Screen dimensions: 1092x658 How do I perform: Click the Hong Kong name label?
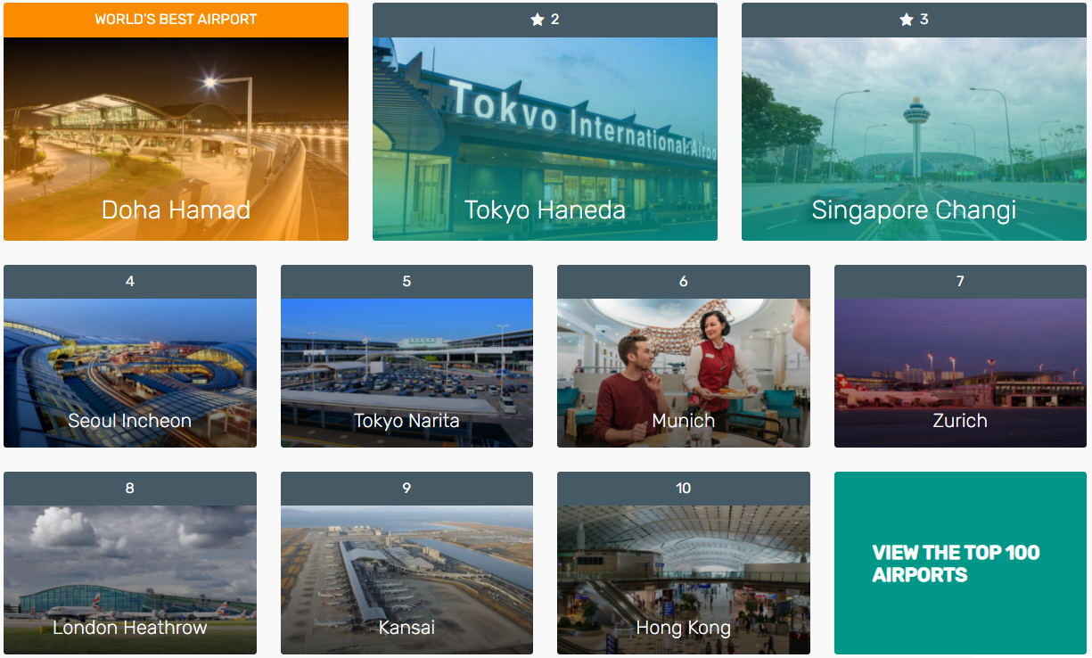click(x=684, y=629)
